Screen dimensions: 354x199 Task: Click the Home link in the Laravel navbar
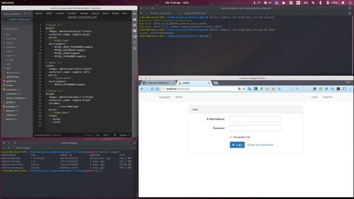coord(179,97)
